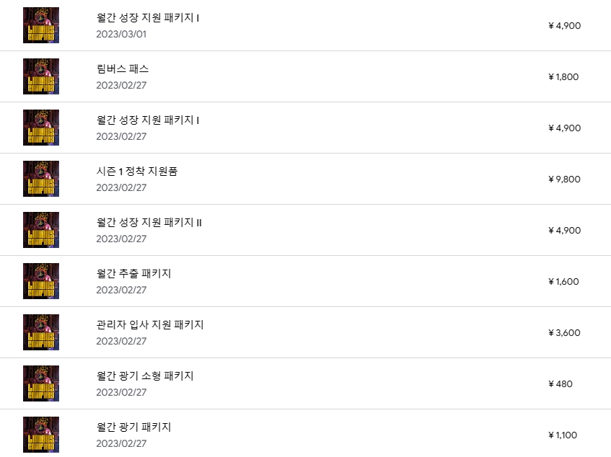Open 월간 성장 지원 패키지 I dated 2023/03/01
611x457 pixels.
pos(147,17)
